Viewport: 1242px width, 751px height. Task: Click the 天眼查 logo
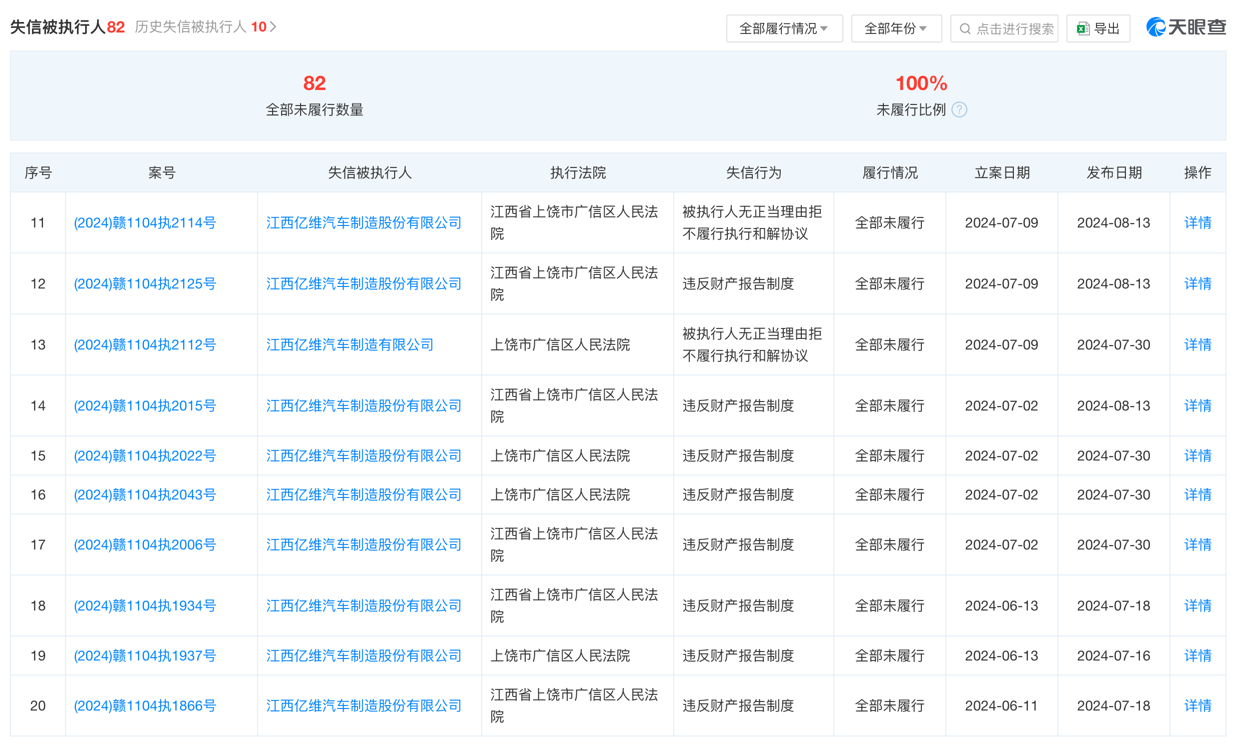pos(1185,27)
